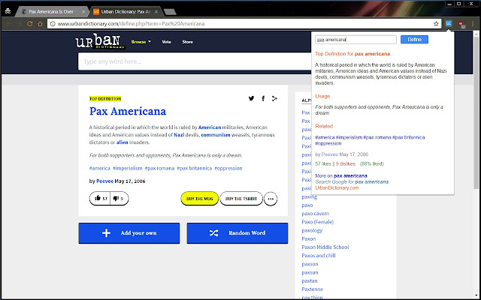This screenshot has height=300, width=481.
Task: Click the browser back arrow
Action: point(8,23)
